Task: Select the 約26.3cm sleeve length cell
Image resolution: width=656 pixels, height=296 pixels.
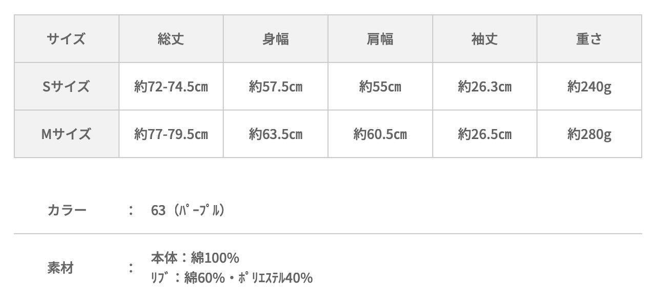Action: tap(485, 87)
